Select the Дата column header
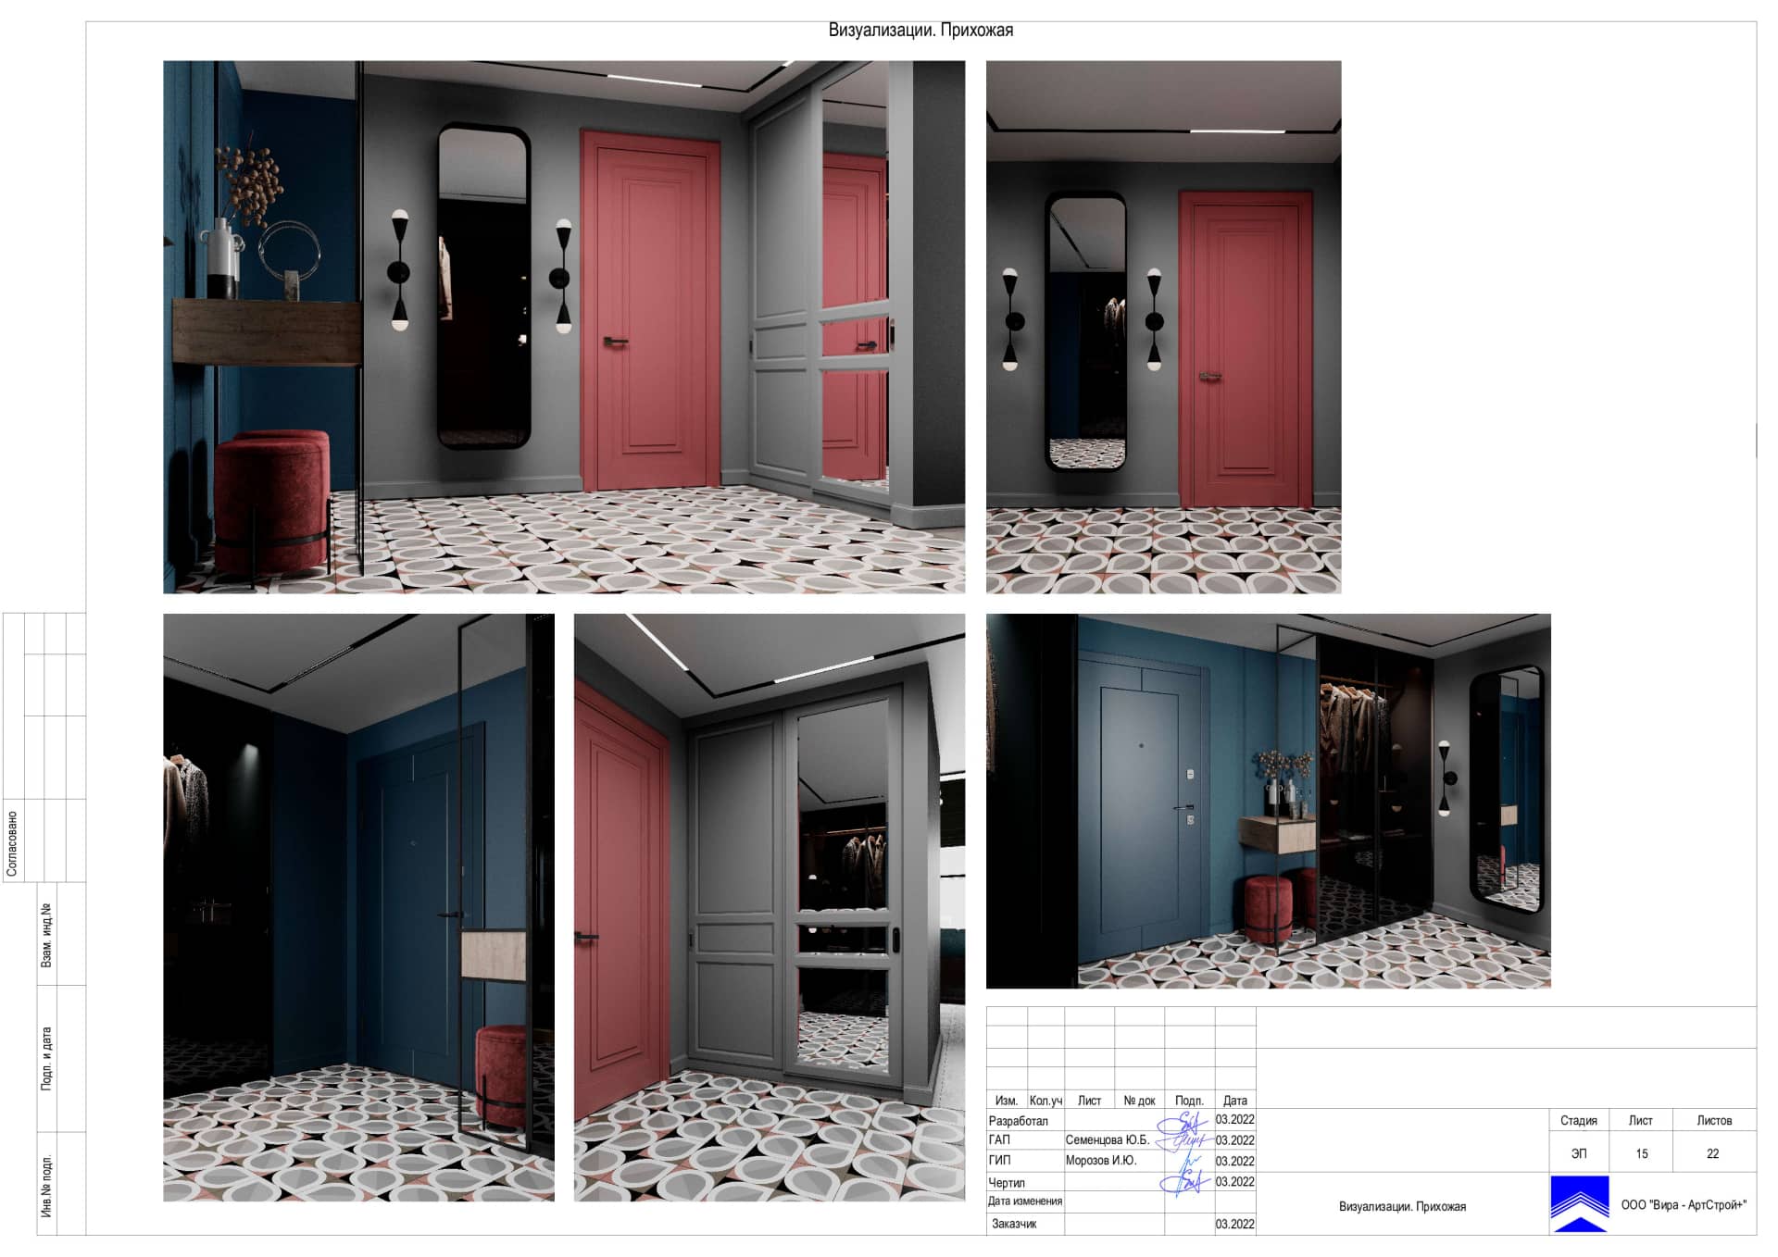The image size is (1778, 1257). 1235,1101
